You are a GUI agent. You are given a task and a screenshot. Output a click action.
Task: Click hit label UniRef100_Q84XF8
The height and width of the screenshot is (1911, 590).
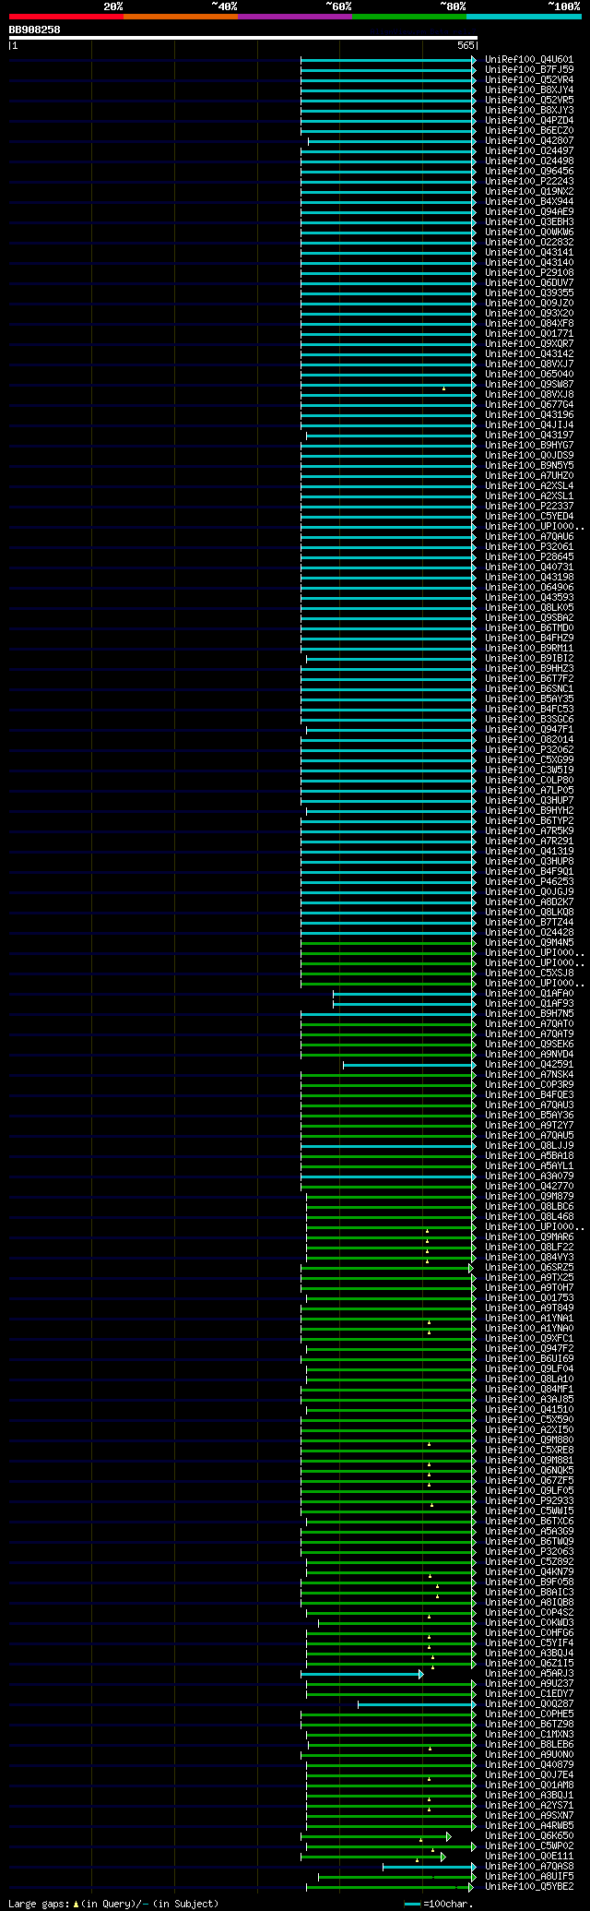coord(529,323)
